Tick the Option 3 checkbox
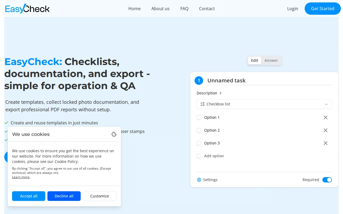343x214 pixels. (199, 143)
